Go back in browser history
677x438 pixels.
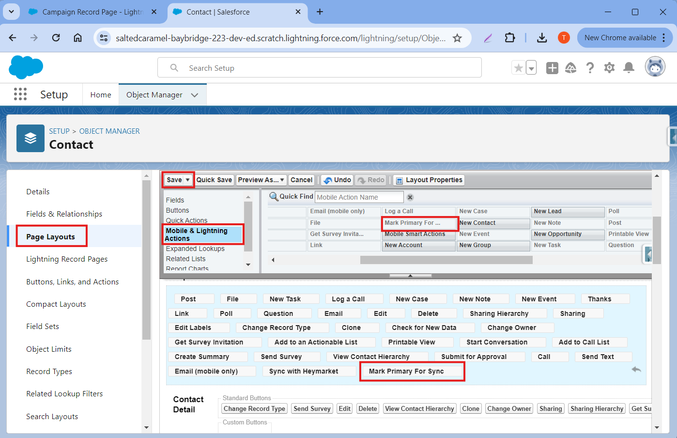[x=13, y=38]
